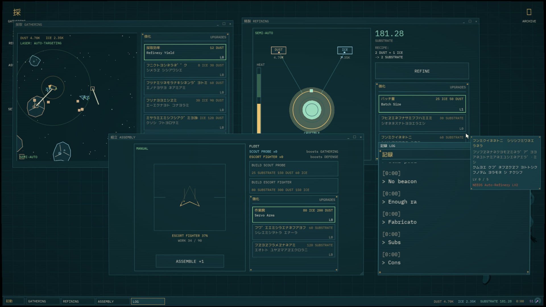
Task: Target the small blue asteroid above the mining ship
Action: 35,61
